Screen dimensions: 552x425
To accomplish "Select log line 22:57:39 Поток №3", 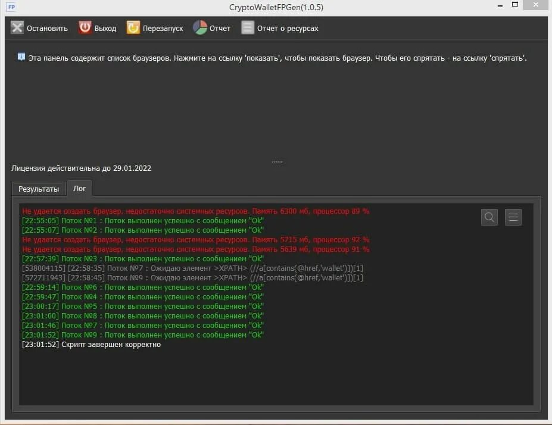I will point(143,258).
